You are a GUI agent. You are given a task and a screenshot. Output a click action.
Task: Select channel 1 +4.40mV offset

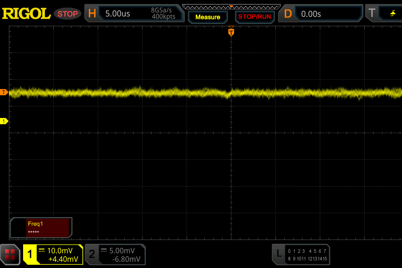point(64,259)
